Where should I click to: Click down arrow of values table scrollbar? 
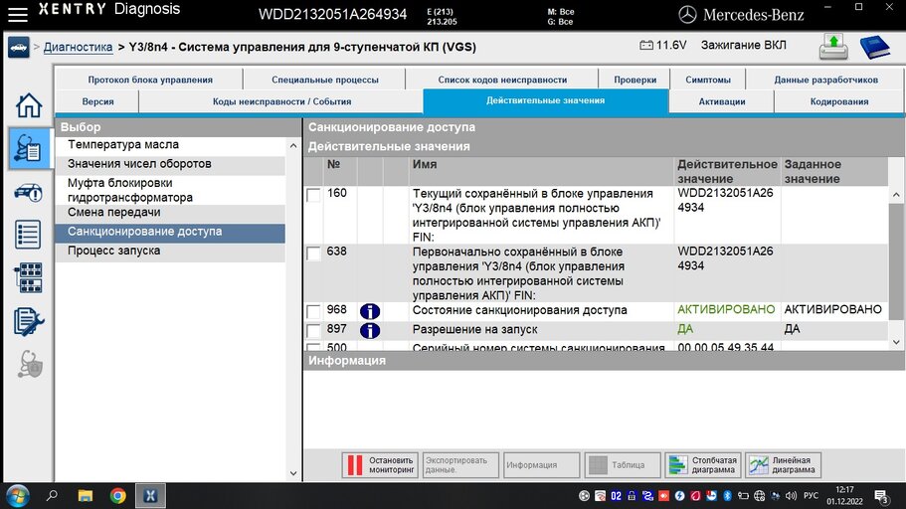point(896,342)
